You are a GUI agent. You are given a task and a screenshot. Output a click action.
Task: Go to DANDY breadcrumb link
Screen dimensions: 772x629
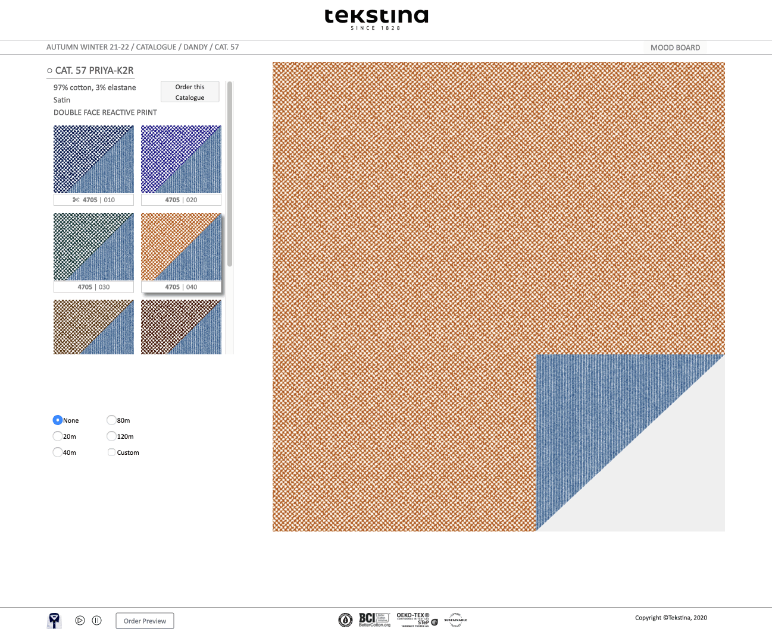(x=196, y=47)
